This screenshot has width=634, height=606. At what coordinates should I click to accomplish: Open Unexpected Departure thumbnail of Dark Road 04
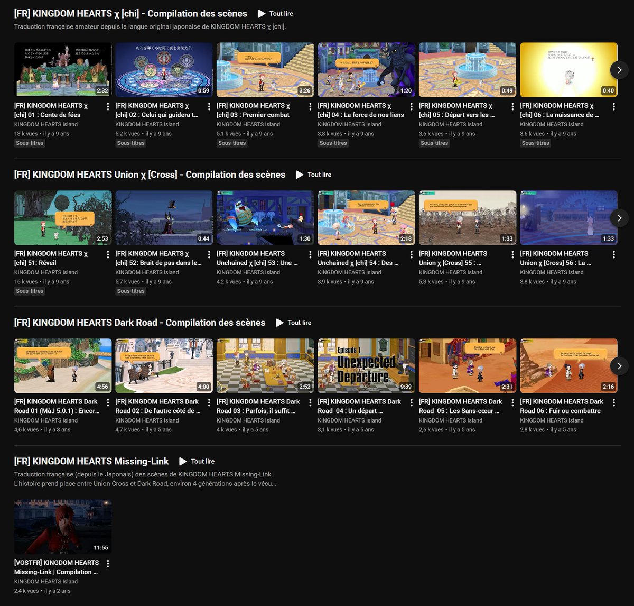pos(366,366)
